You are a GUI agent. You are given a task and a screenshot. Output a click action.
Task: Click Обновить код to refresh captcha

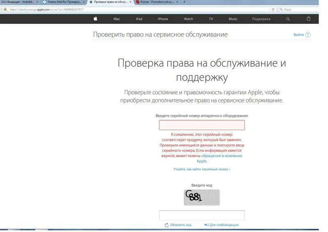coord(180,225)
